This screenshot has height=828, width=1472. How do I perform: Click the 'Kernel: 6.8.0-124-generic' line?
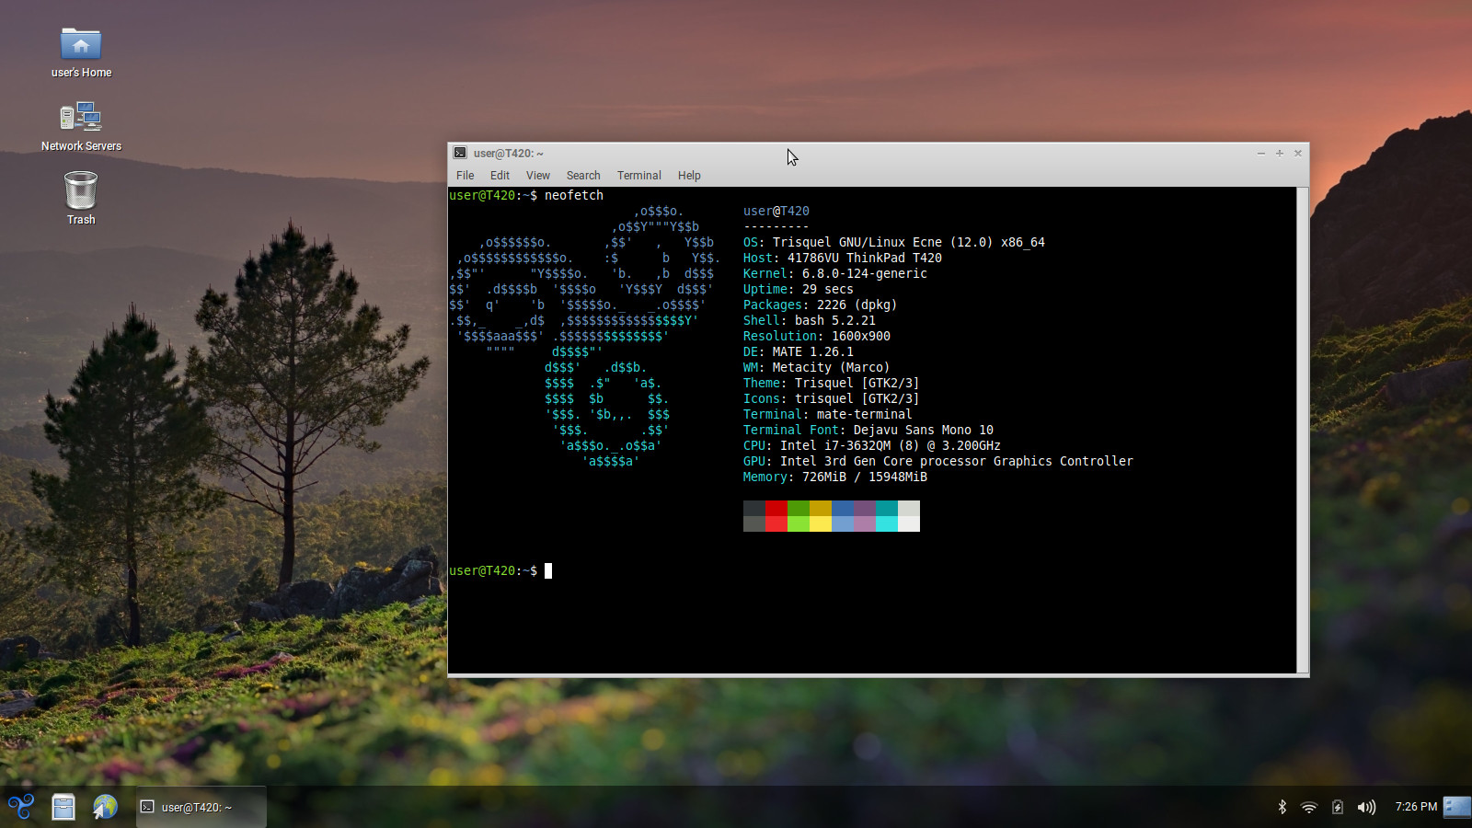click(835, 273)
